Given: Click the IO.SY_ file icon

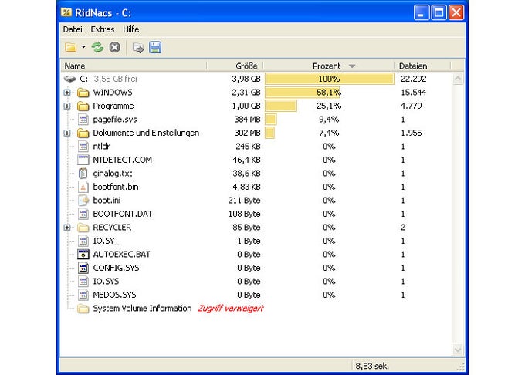Looking at the screenshot, I should tap(83, 241).
